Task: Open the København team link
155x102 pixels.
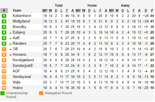Action: coord(22,16)
